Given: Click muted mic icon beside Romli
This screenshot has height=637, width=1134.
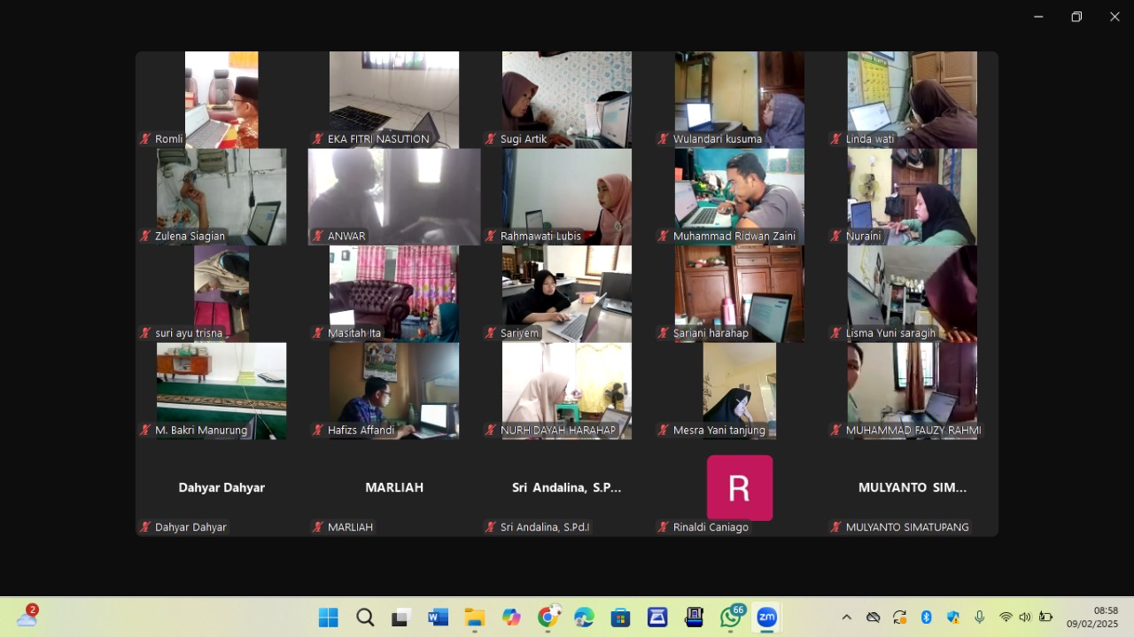Looking at the screenshot, I should click(145, 139).
